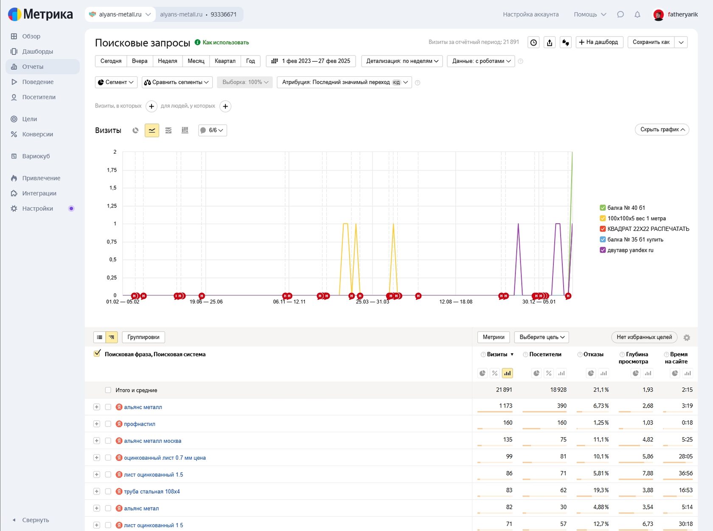Click the 'Как использовать' link
This screenshot has width=713, height=531.
point(225,42)
